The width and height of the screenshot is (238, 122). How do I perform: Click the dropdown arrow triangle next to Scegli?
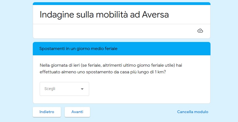tap(82, 89)
